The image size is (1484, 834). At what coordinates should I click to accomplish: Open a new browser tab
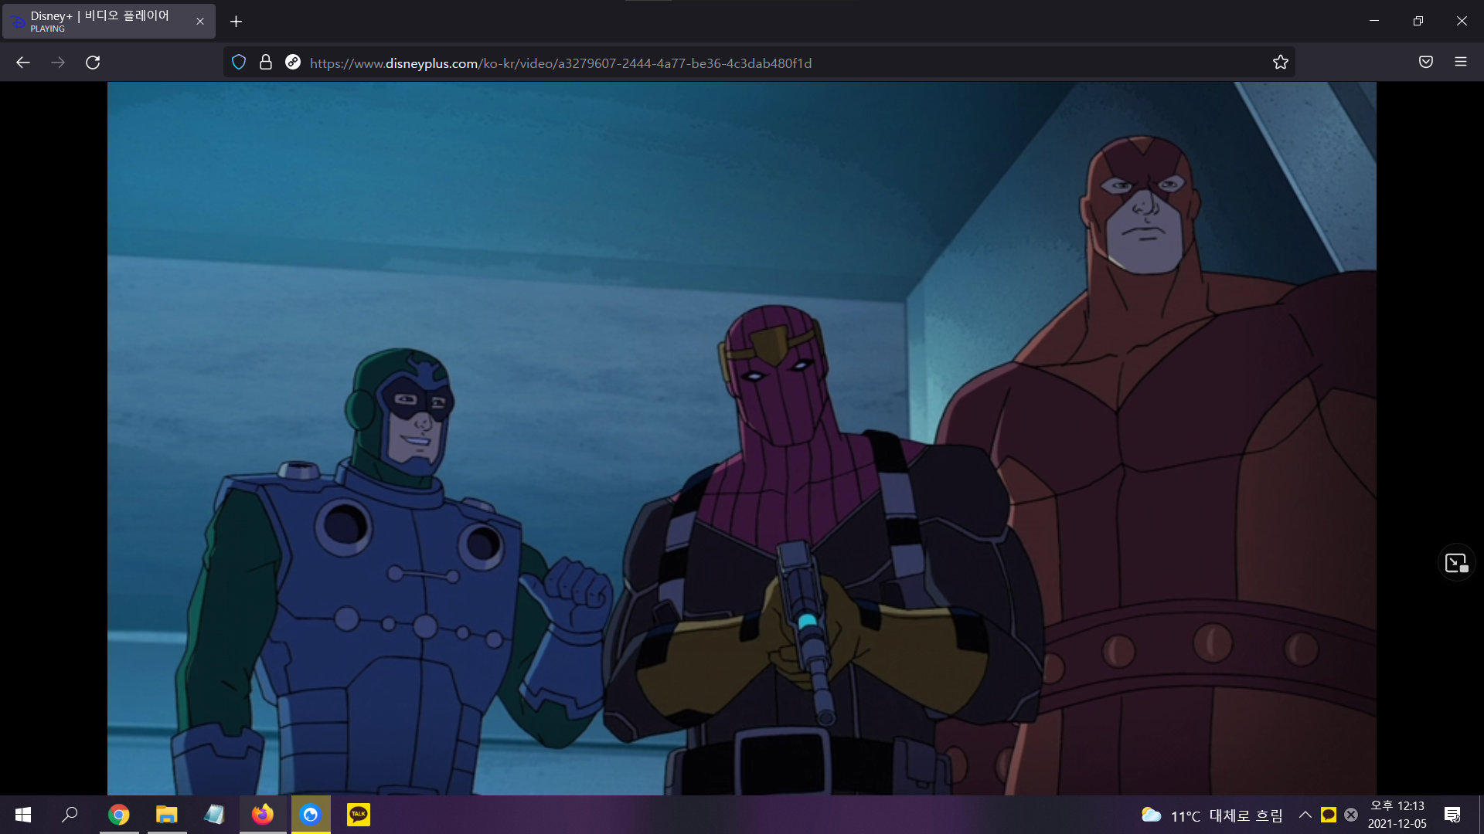pyautogui.click(x=237, y=22)
